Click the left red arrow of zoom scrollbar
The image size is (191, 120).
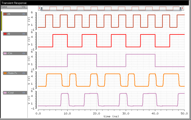(39, 8)
